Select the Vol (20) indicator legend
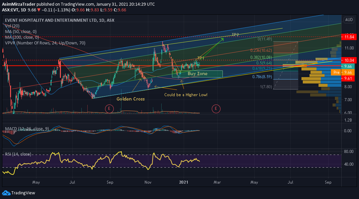Viewport: 359px width, 199px height. 12,26
